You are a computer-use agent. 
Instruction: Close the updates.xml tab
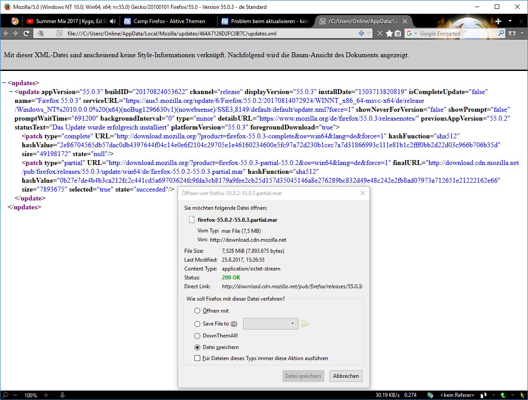pyautogui.click(x=405, y=21)
